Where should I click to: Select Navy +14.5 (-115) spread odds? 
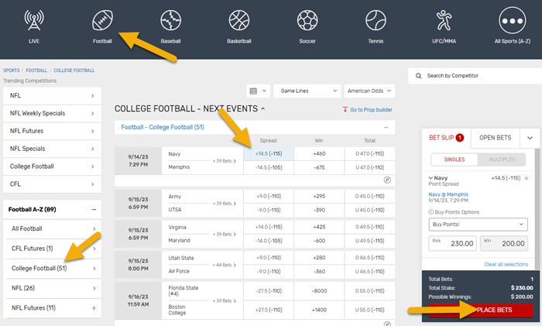click(267, 154)
